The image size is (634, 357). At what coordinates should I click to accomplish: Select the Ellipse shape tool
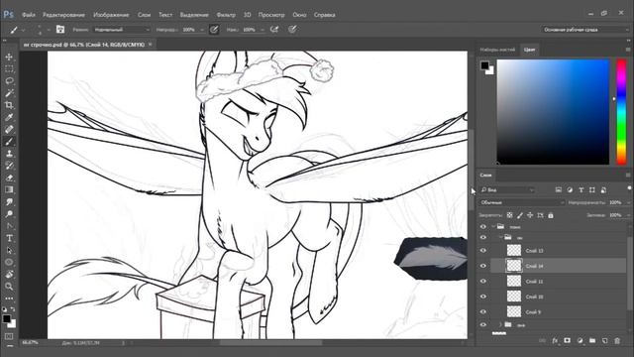(x=9, y=262)
